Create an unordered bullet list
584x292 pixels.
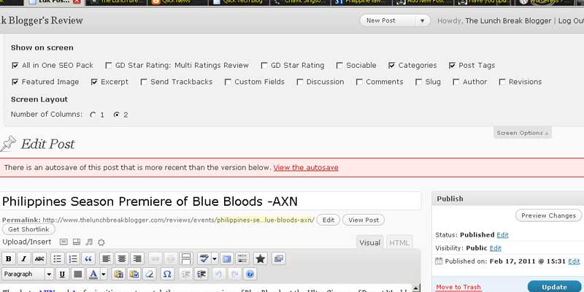pos(57,258)
